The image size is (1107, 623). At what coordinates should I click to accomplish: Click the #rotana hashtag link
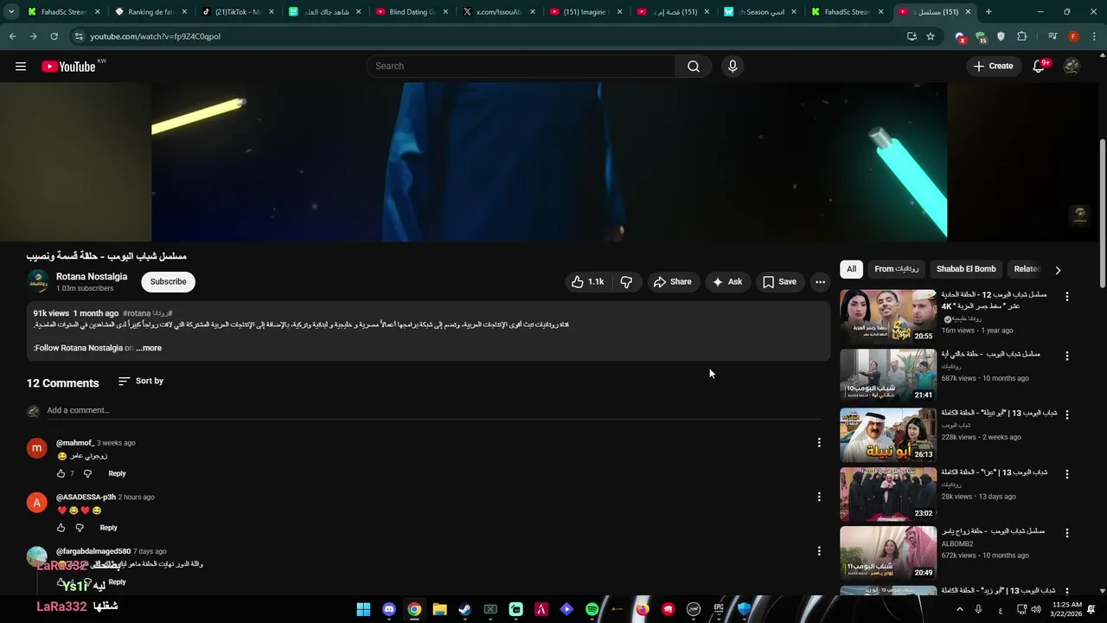point(137,313)
